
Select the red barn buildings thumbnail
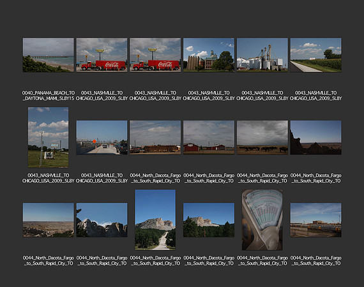tap(209, 138)
